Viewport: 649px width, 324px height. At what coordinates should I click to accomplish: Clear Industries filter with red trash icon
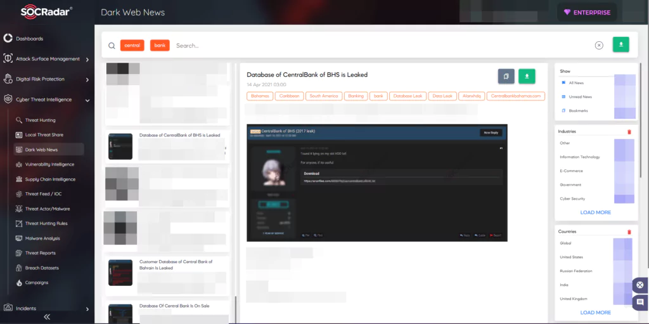[629, 132]
